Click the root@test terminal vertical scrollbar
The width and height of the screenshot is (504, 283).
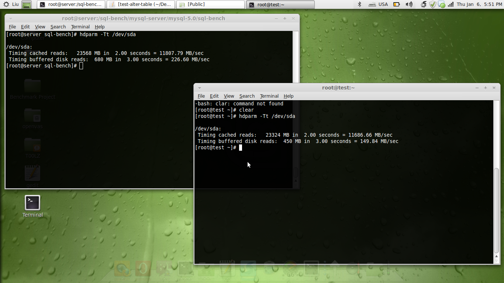pos(497,210)
